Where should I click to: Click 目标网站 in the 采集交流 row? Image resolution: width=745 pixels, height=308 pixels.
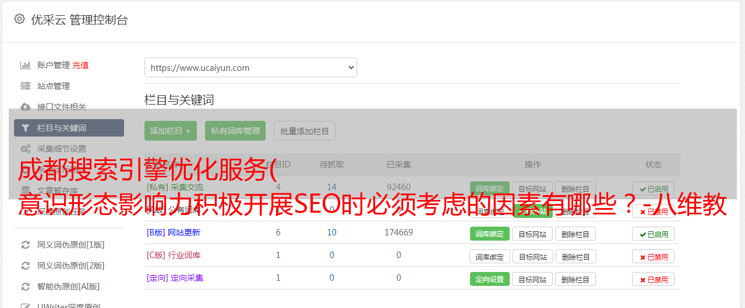pyautogui.click(x=532, y=188)
